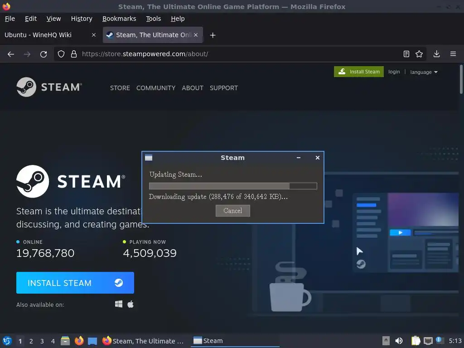Activate the Steam taskbar window entry

[235, 341]
